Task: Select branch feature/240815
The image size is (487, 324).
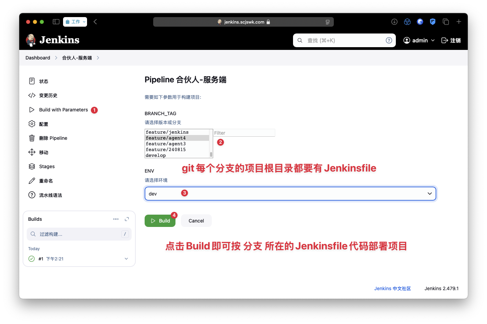Action: pyautogui.click(x=177, y=149)
